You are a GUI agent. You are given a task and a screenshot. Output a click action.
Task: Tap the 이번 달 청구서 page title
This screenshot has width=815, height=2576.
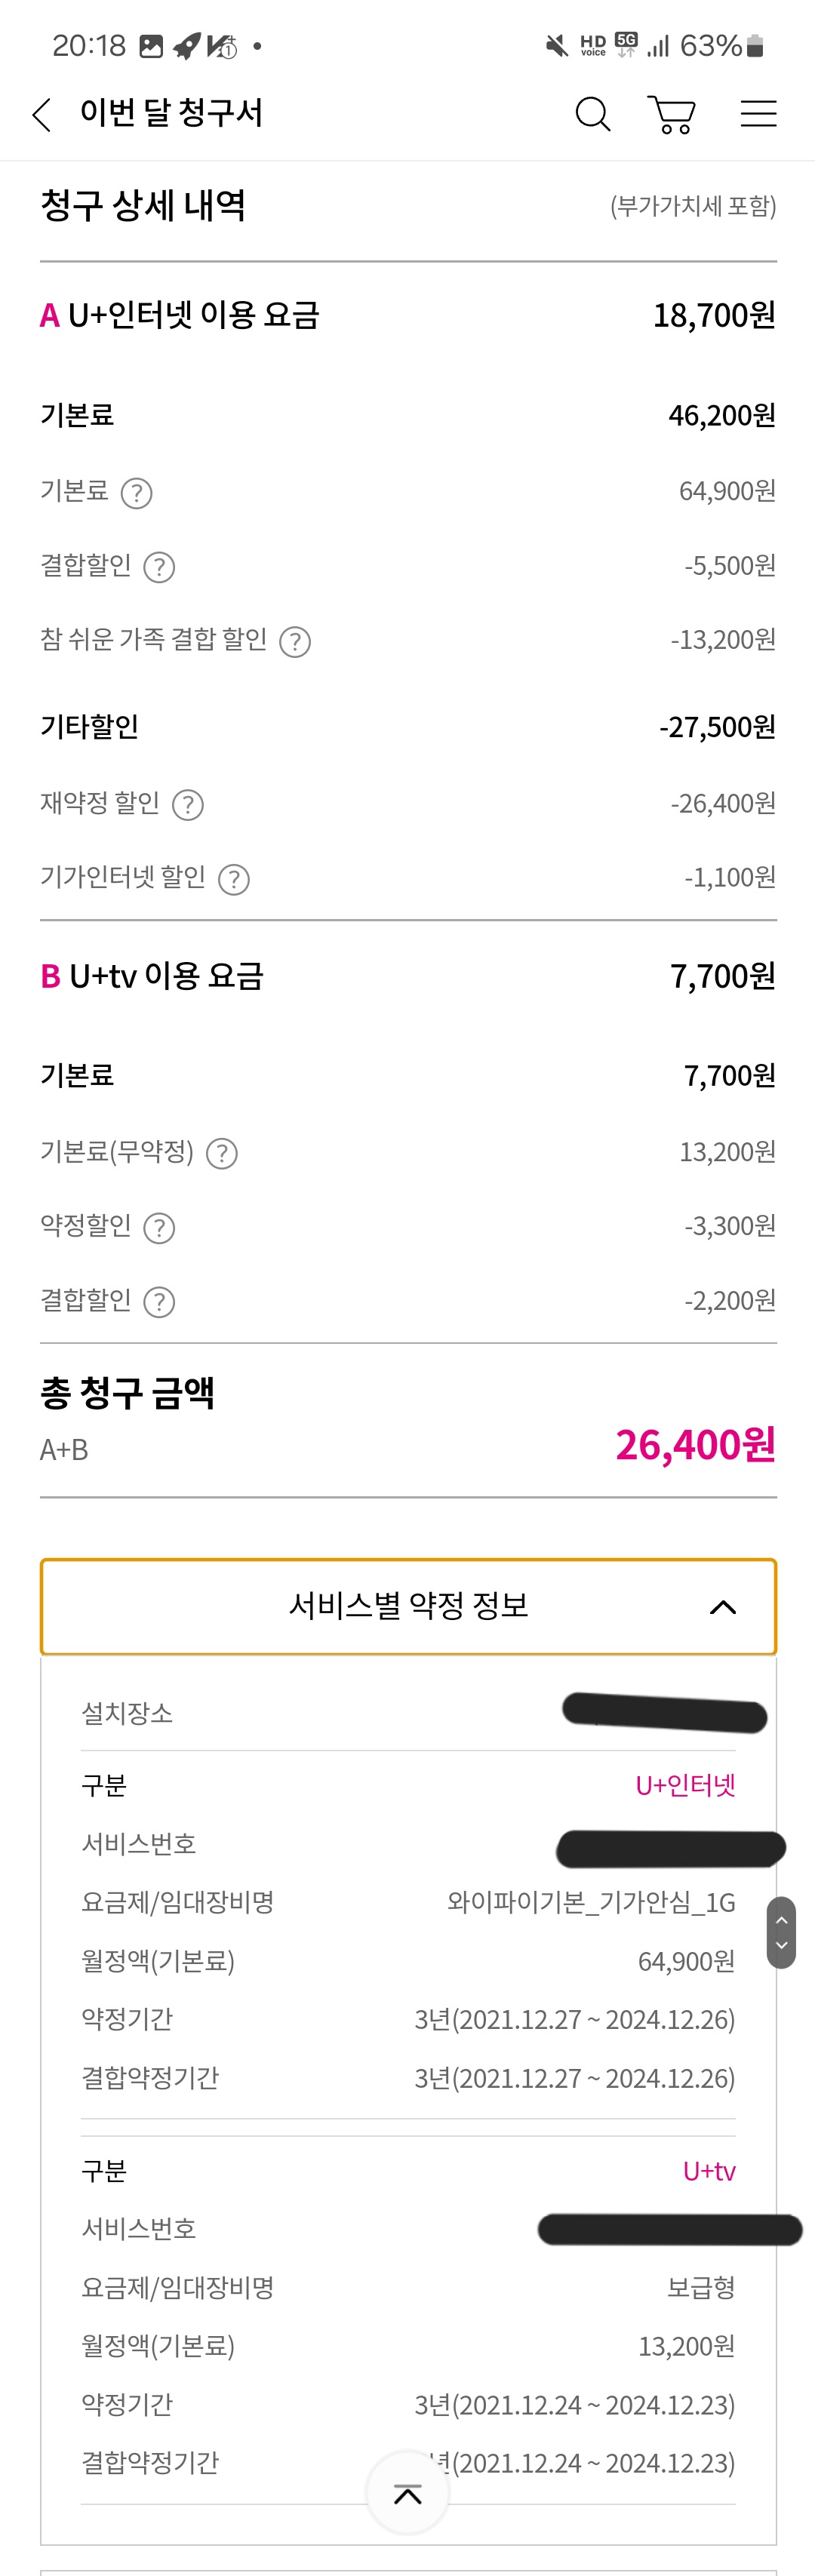(171, 113)
